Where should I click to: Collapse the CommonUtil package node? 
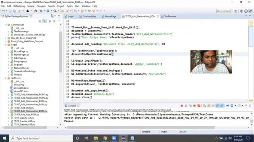pyautogui.click(x=6, y=25)
